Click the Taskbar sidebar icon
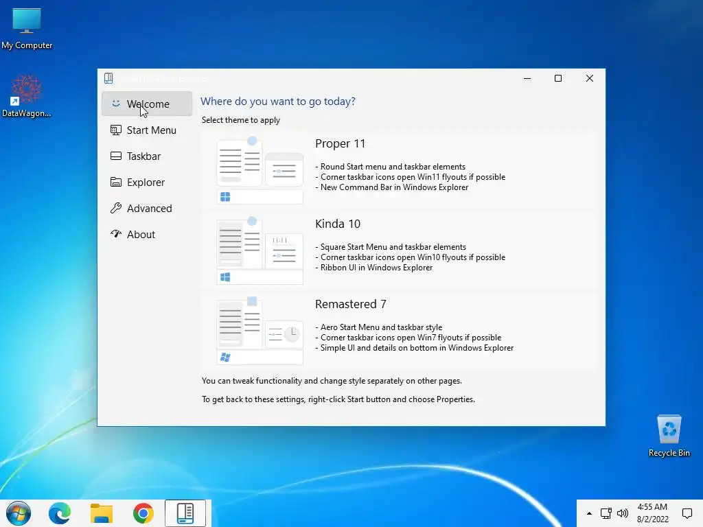Screen dimensions: 703x527 115,156
